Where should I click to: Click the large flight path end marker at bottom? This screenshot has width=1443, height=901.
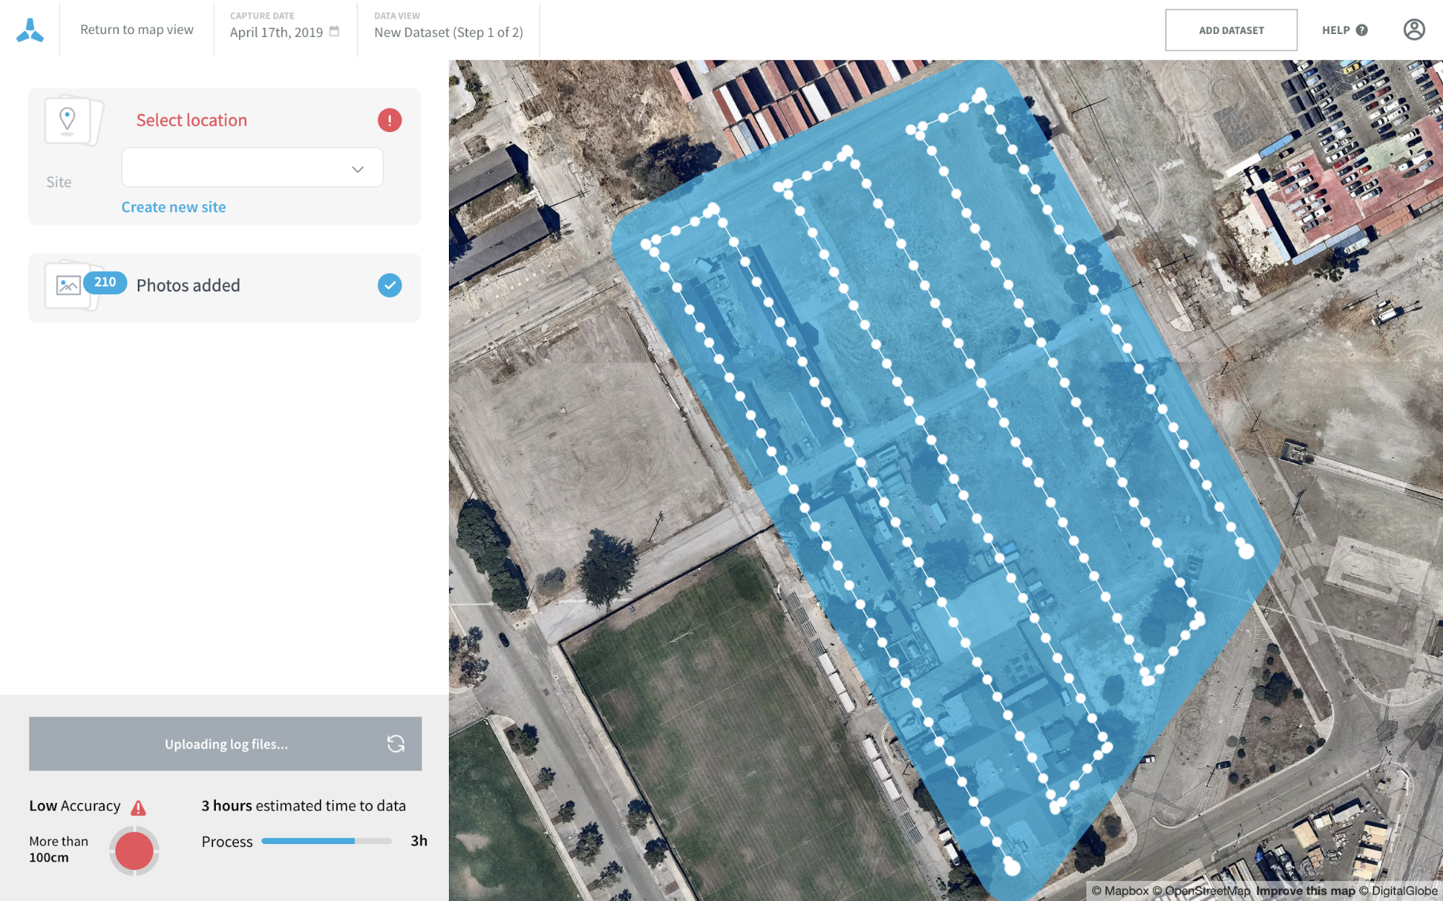pyautogui.click(x=1011, y=866)
